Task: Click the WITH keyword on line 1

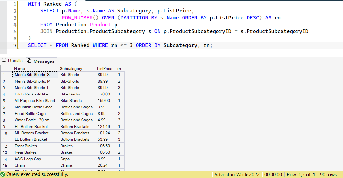Action: coord(34,4)
